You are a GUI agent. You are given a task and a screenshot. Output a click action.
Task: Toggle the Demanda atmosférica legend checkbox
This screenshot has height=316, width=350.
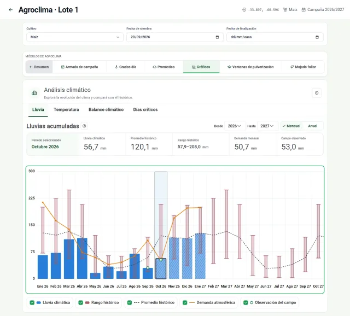point(185,303)
